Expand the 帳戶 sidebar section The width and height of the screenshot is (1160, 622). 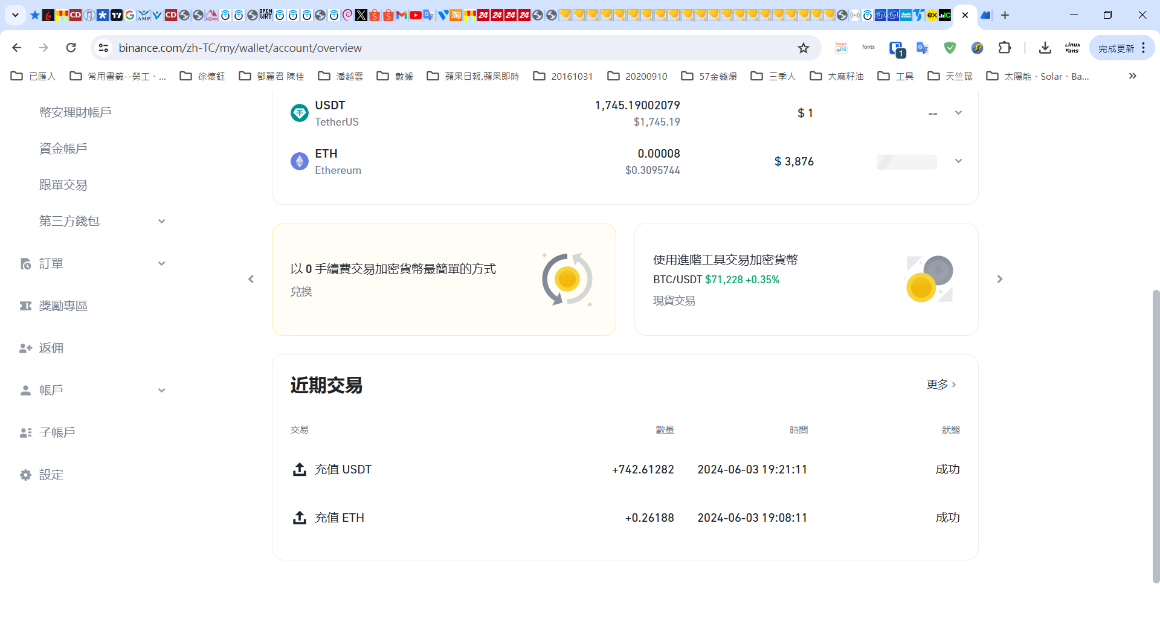161,390
